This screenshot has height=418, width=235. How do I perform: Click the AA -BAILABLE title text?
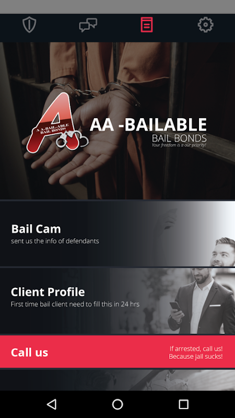coord(148,124)
